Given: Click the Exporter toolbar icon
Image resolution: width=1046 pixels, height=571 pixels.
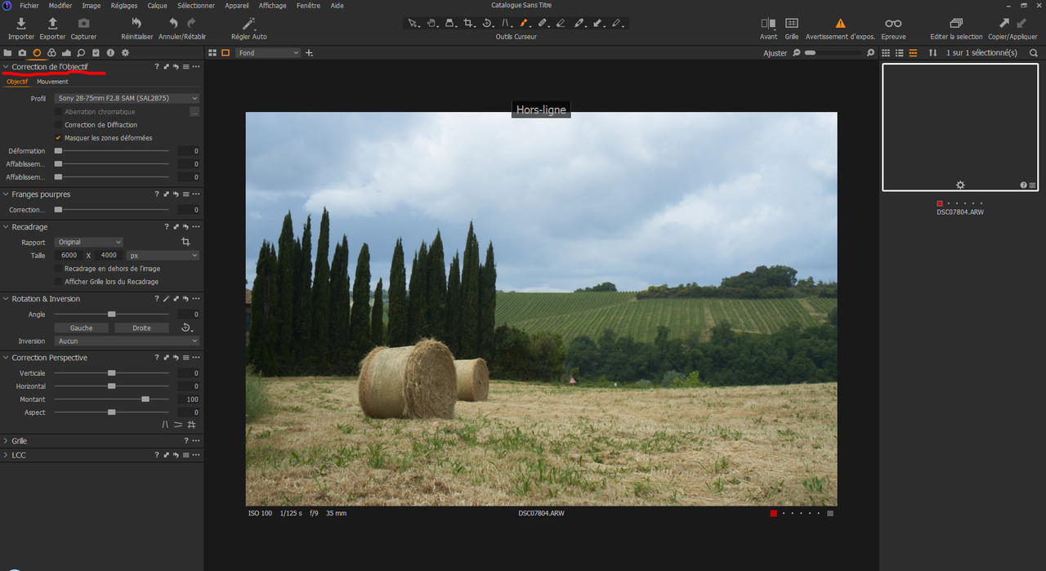Looking at the screenshot, I should coord(52,24).
